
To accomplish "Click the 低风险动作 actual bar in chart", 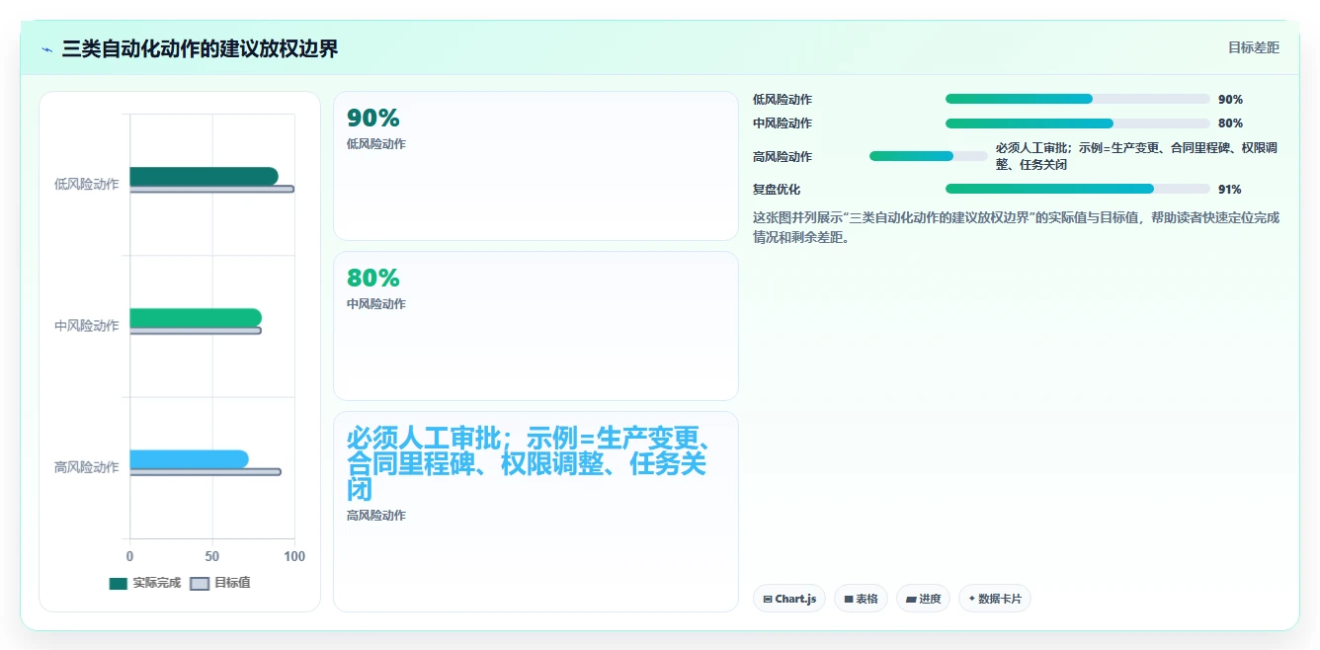I will click(204, 176).
